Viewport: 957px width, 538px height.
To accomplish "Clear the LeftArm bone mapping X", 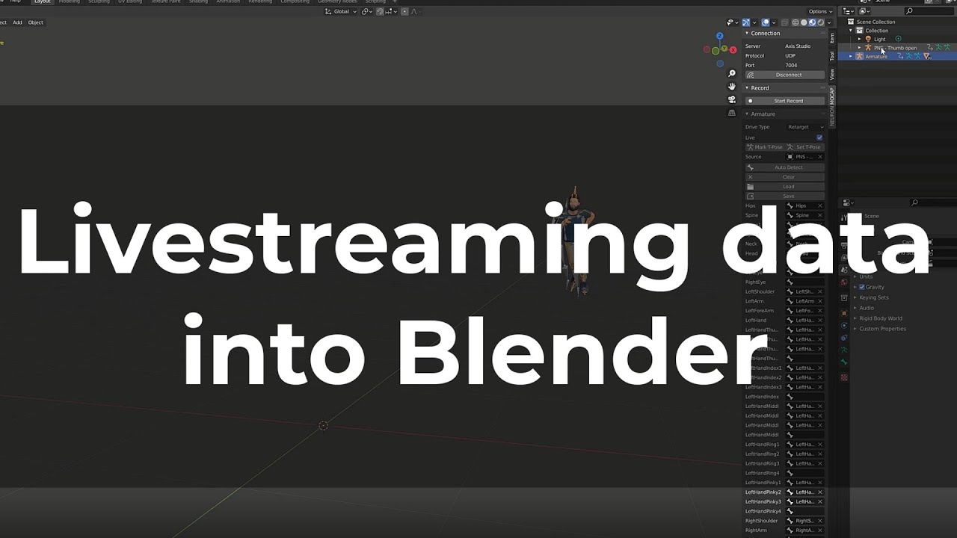I will point(820,301).
